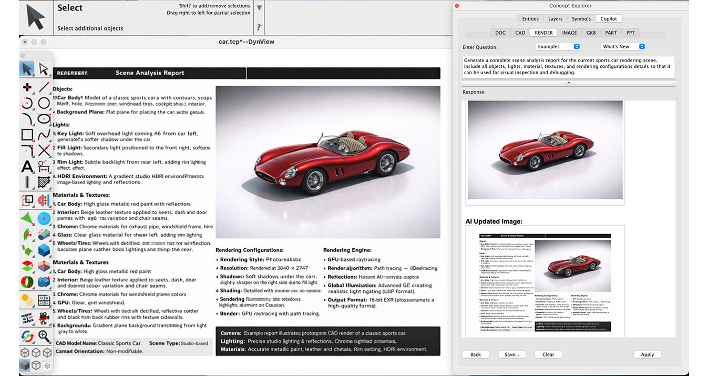Select the PART mode tab

(x=611, y=33)
